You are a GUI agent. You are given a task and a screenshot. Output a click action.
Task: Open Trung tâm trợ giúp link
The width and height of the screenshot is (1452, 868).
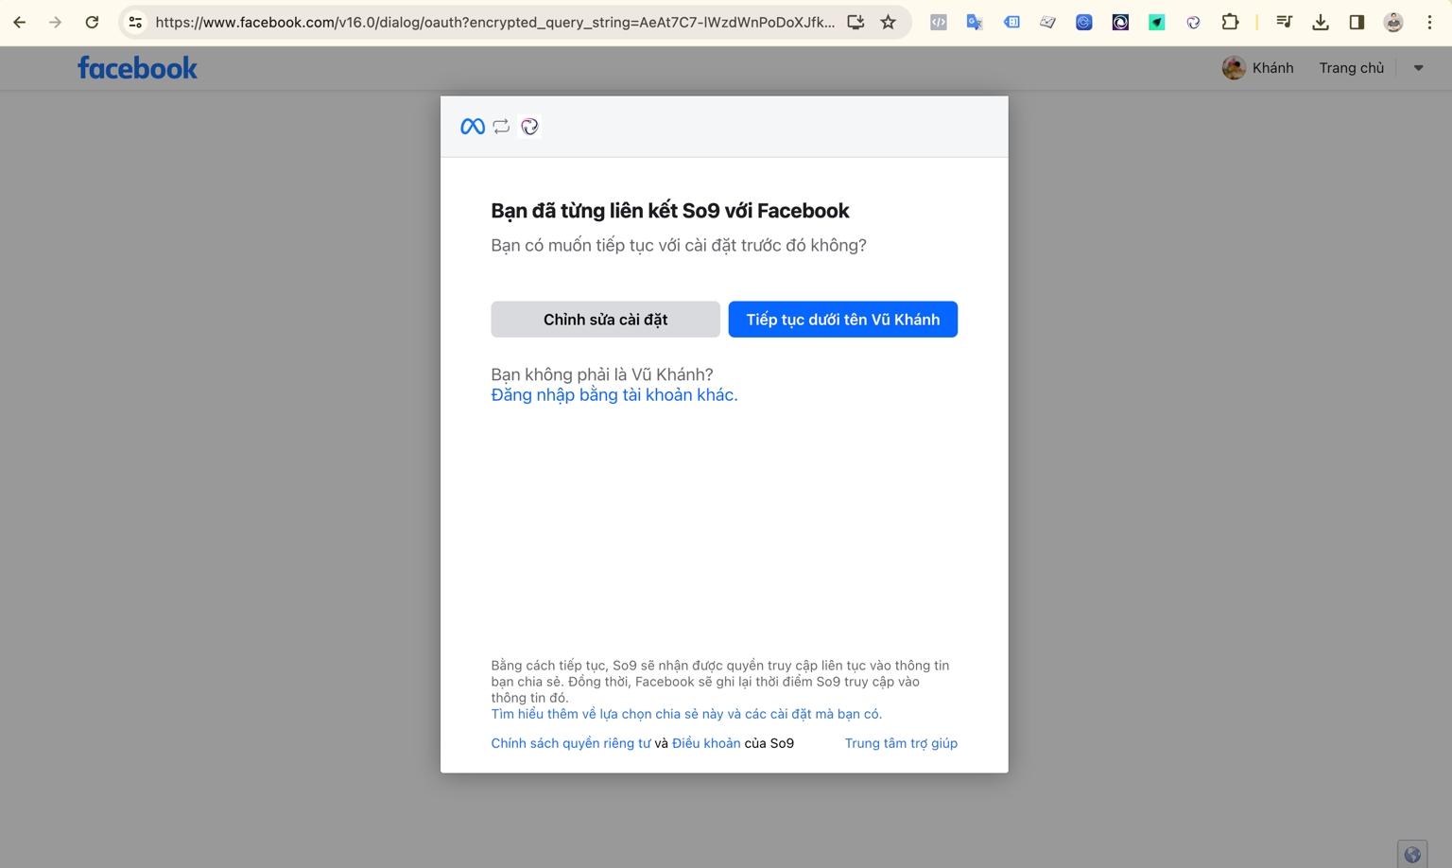[900, 743]
